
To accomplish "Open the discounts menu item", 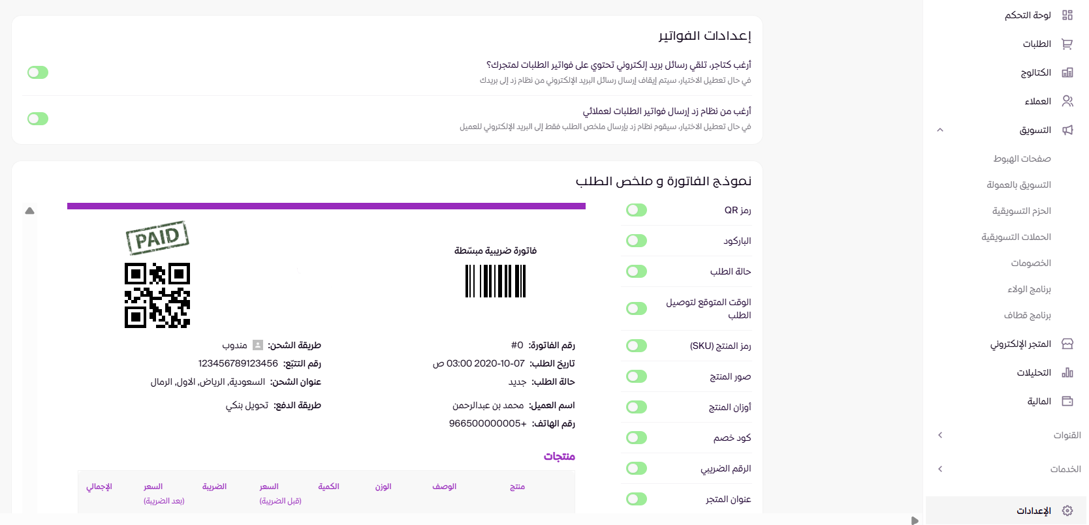I will click(1031, 263).
